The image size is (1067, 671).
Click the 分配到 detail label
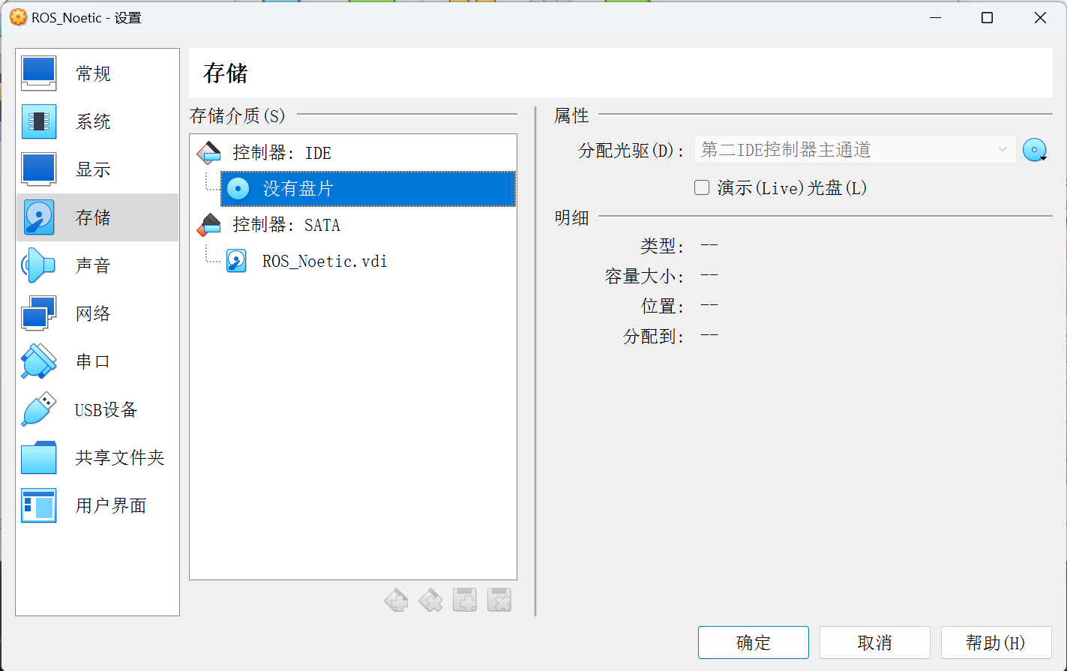click(654, 337)
